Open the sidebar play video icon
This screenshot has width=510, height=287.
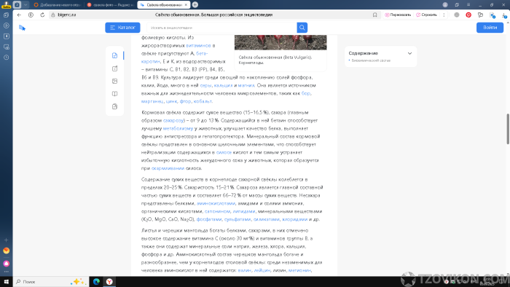6,25
